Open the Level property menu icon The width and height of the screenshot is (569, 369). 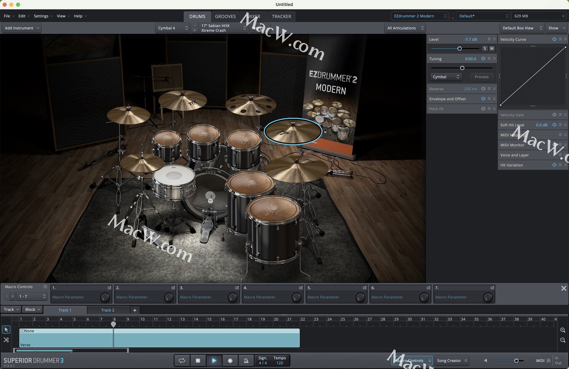(489, 39)
